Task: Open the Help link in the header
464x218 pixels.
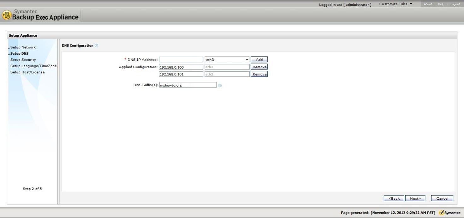Action: tap(441, 4)
